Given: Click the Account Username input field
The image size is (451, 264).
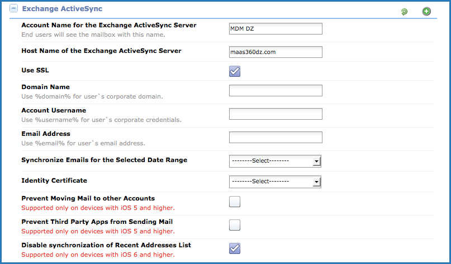Looking at the screenshot, I should pyautogui.click(x=276, y=114).
